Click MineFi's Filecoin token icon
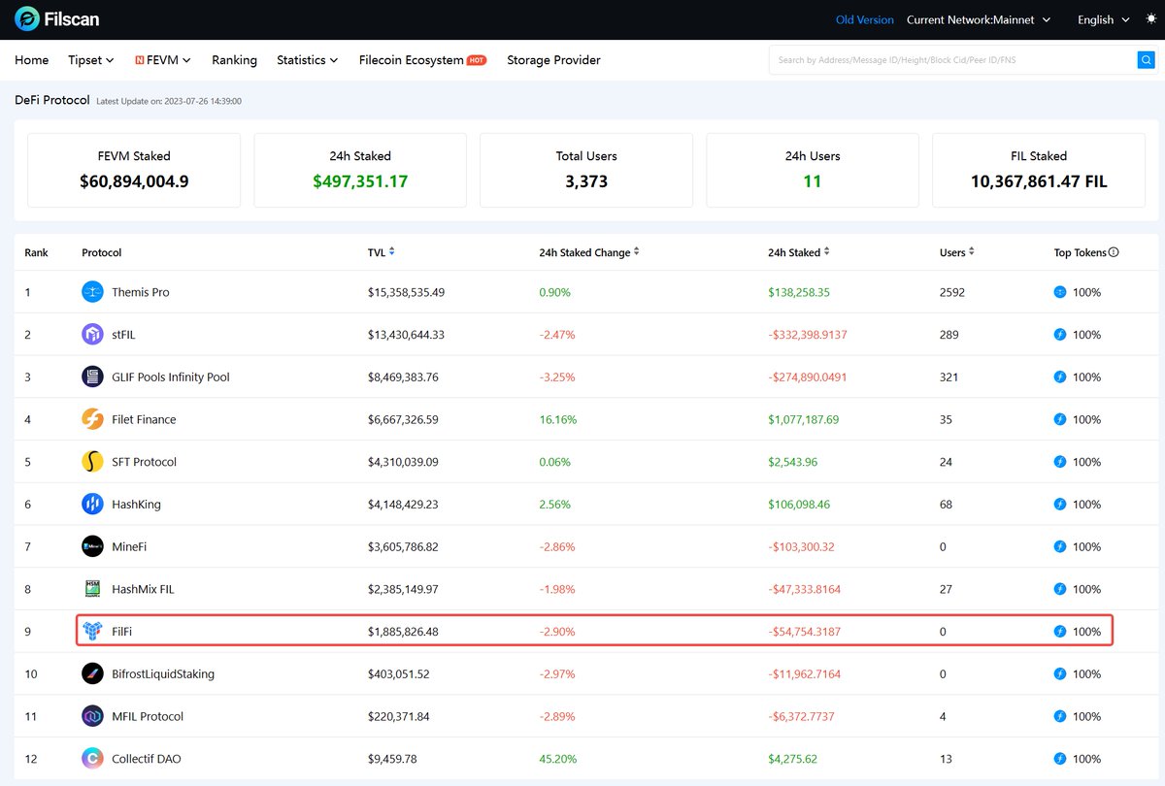This screenshot has height=786, width=1165. tap(1060, 546)
